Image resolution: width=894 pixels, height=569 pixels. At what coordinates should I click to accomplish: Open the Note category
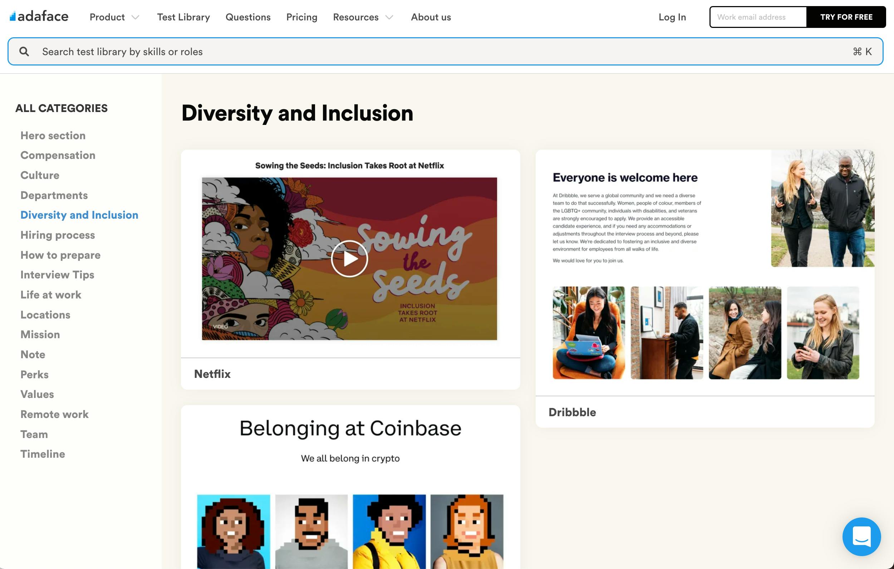click(33, 355)
